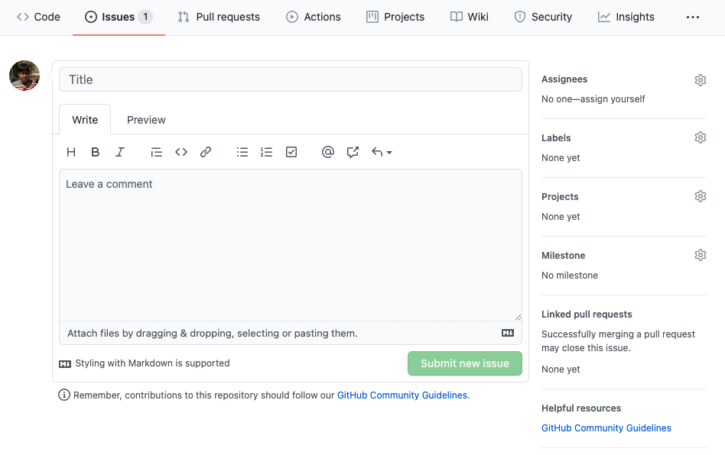Image resolution: width=725 pixels, height=455 pixels.
Task: Switch to the Preview tab
Action: coord(146,120)
